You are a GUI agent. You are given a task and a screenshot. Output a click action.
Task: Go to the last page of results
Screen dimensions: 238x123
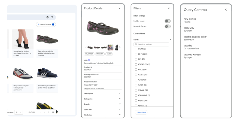click(53, 112)
